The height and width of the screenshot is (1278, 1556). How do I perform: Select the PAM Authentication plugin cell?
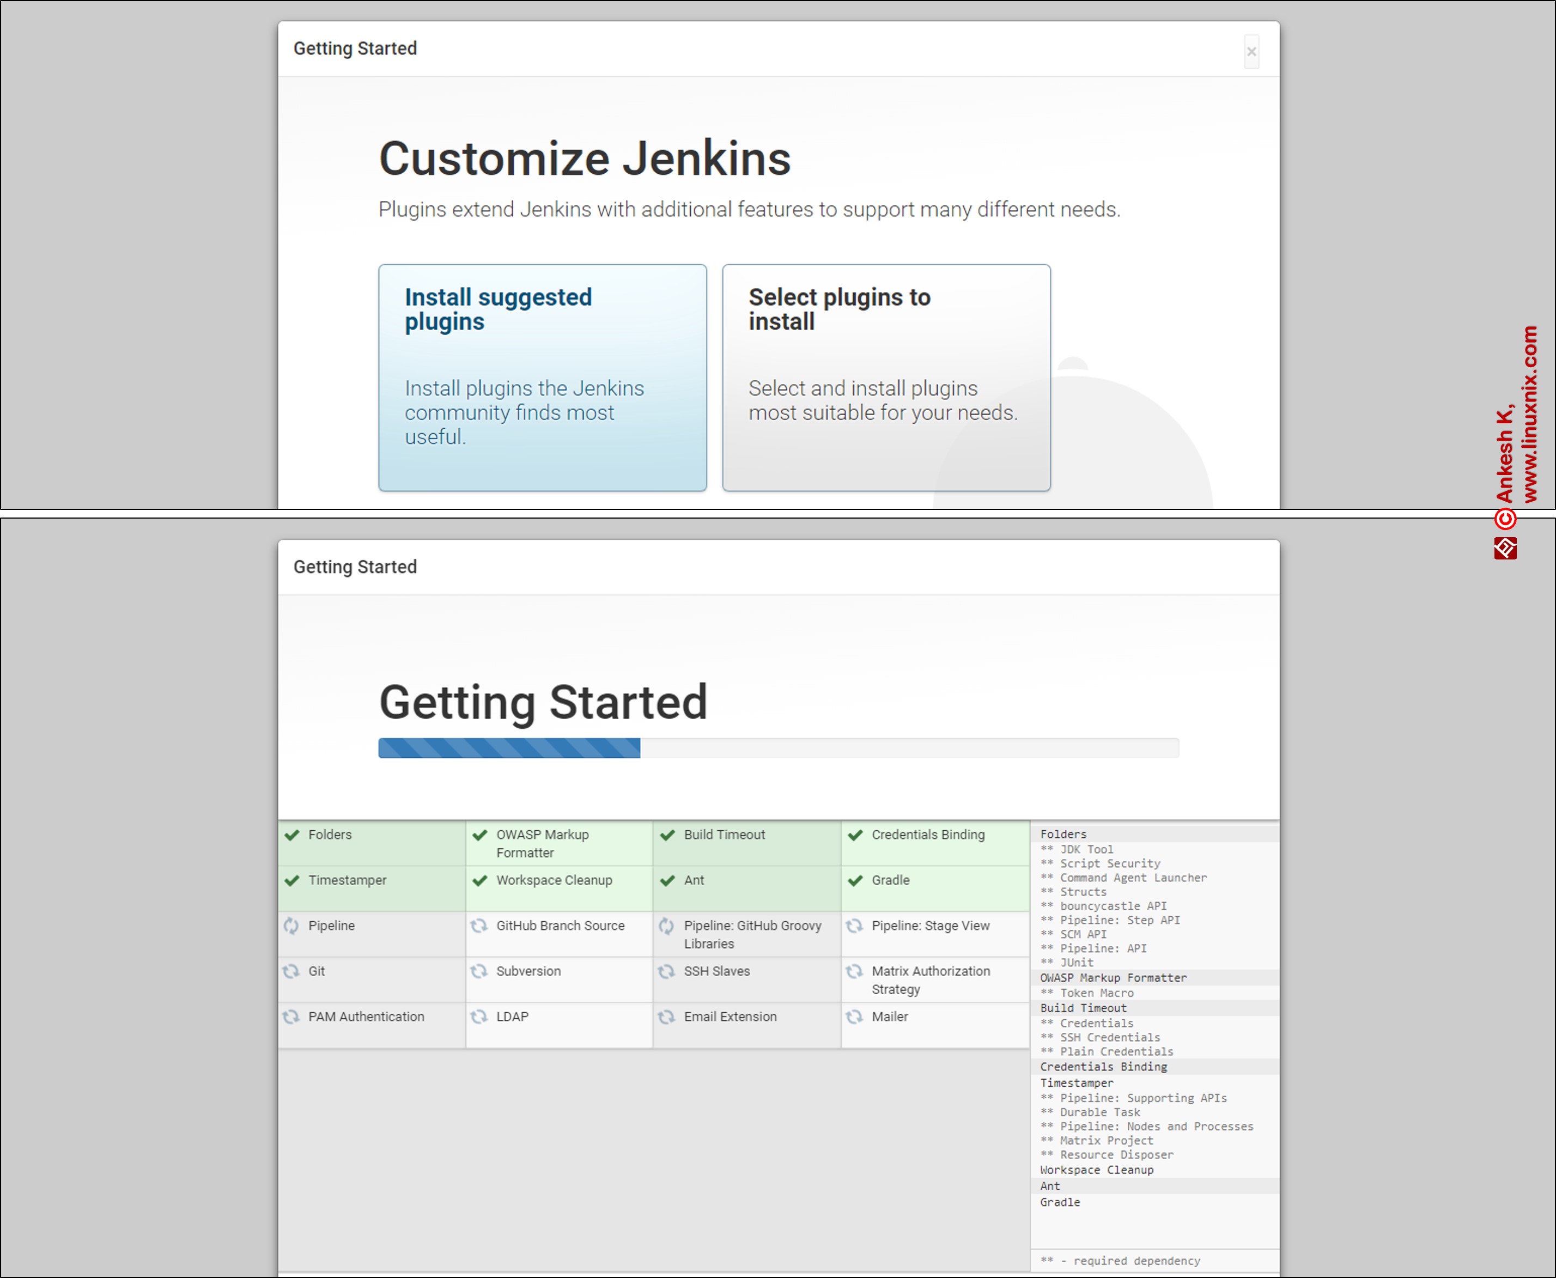coord(372,1024)
